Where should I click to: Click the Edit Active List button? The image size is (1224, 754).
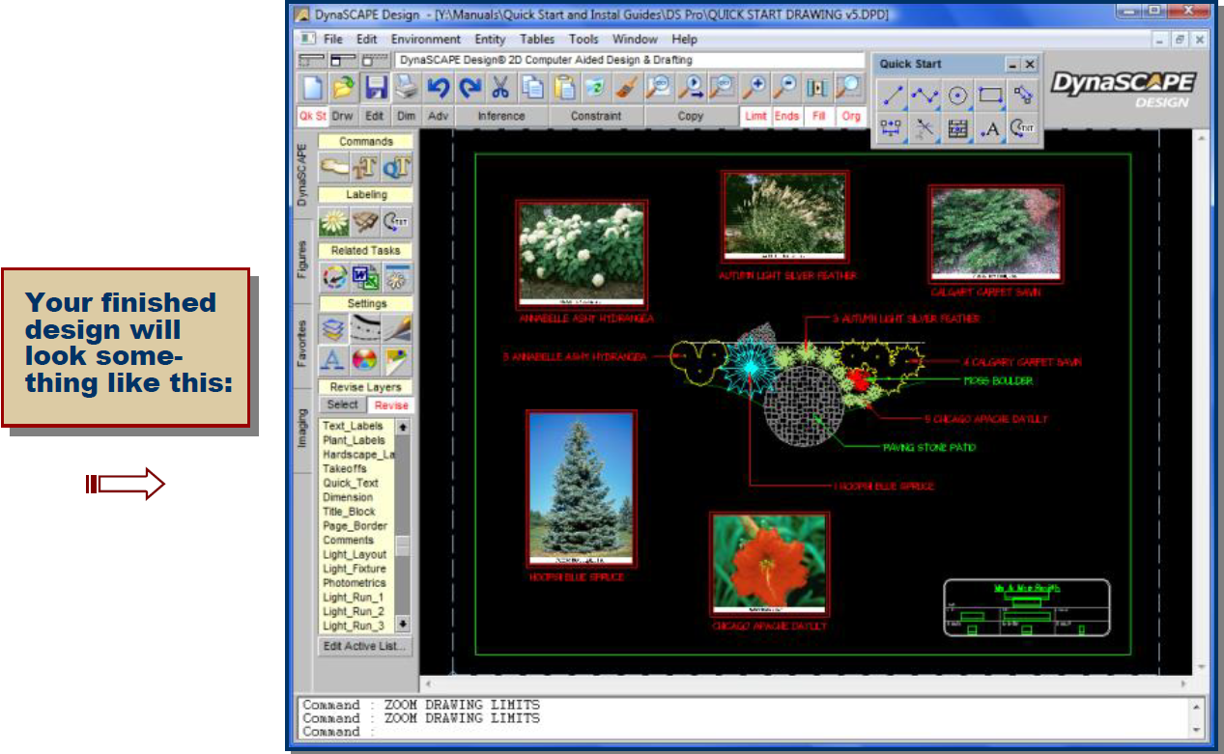pyautogui.click(x=365, y=646)
